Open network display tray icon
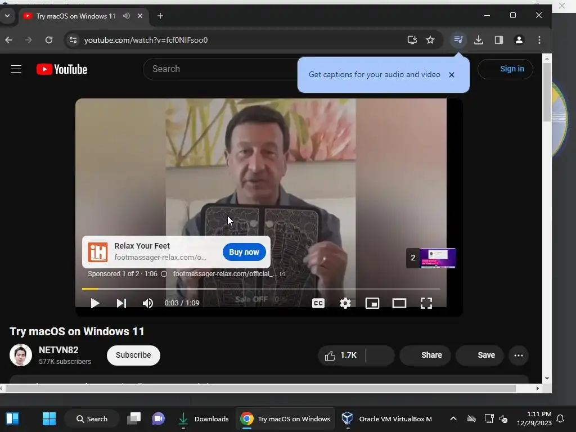This screenshot has height=432, width=576. 489,418
